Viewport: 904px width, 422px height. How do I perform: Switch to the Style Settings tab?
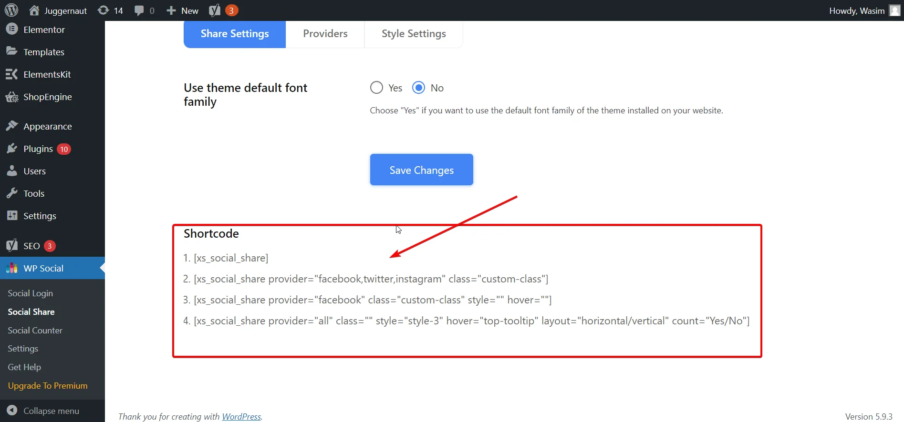coord(413,34)
